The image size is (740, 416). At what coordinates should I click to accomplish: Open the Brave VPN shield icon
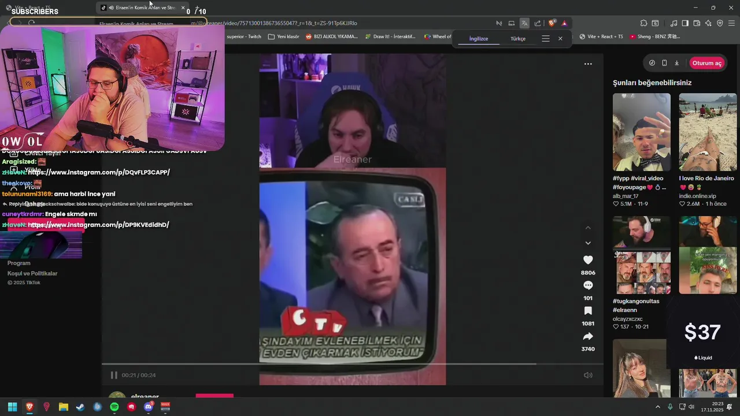point(720,23)
